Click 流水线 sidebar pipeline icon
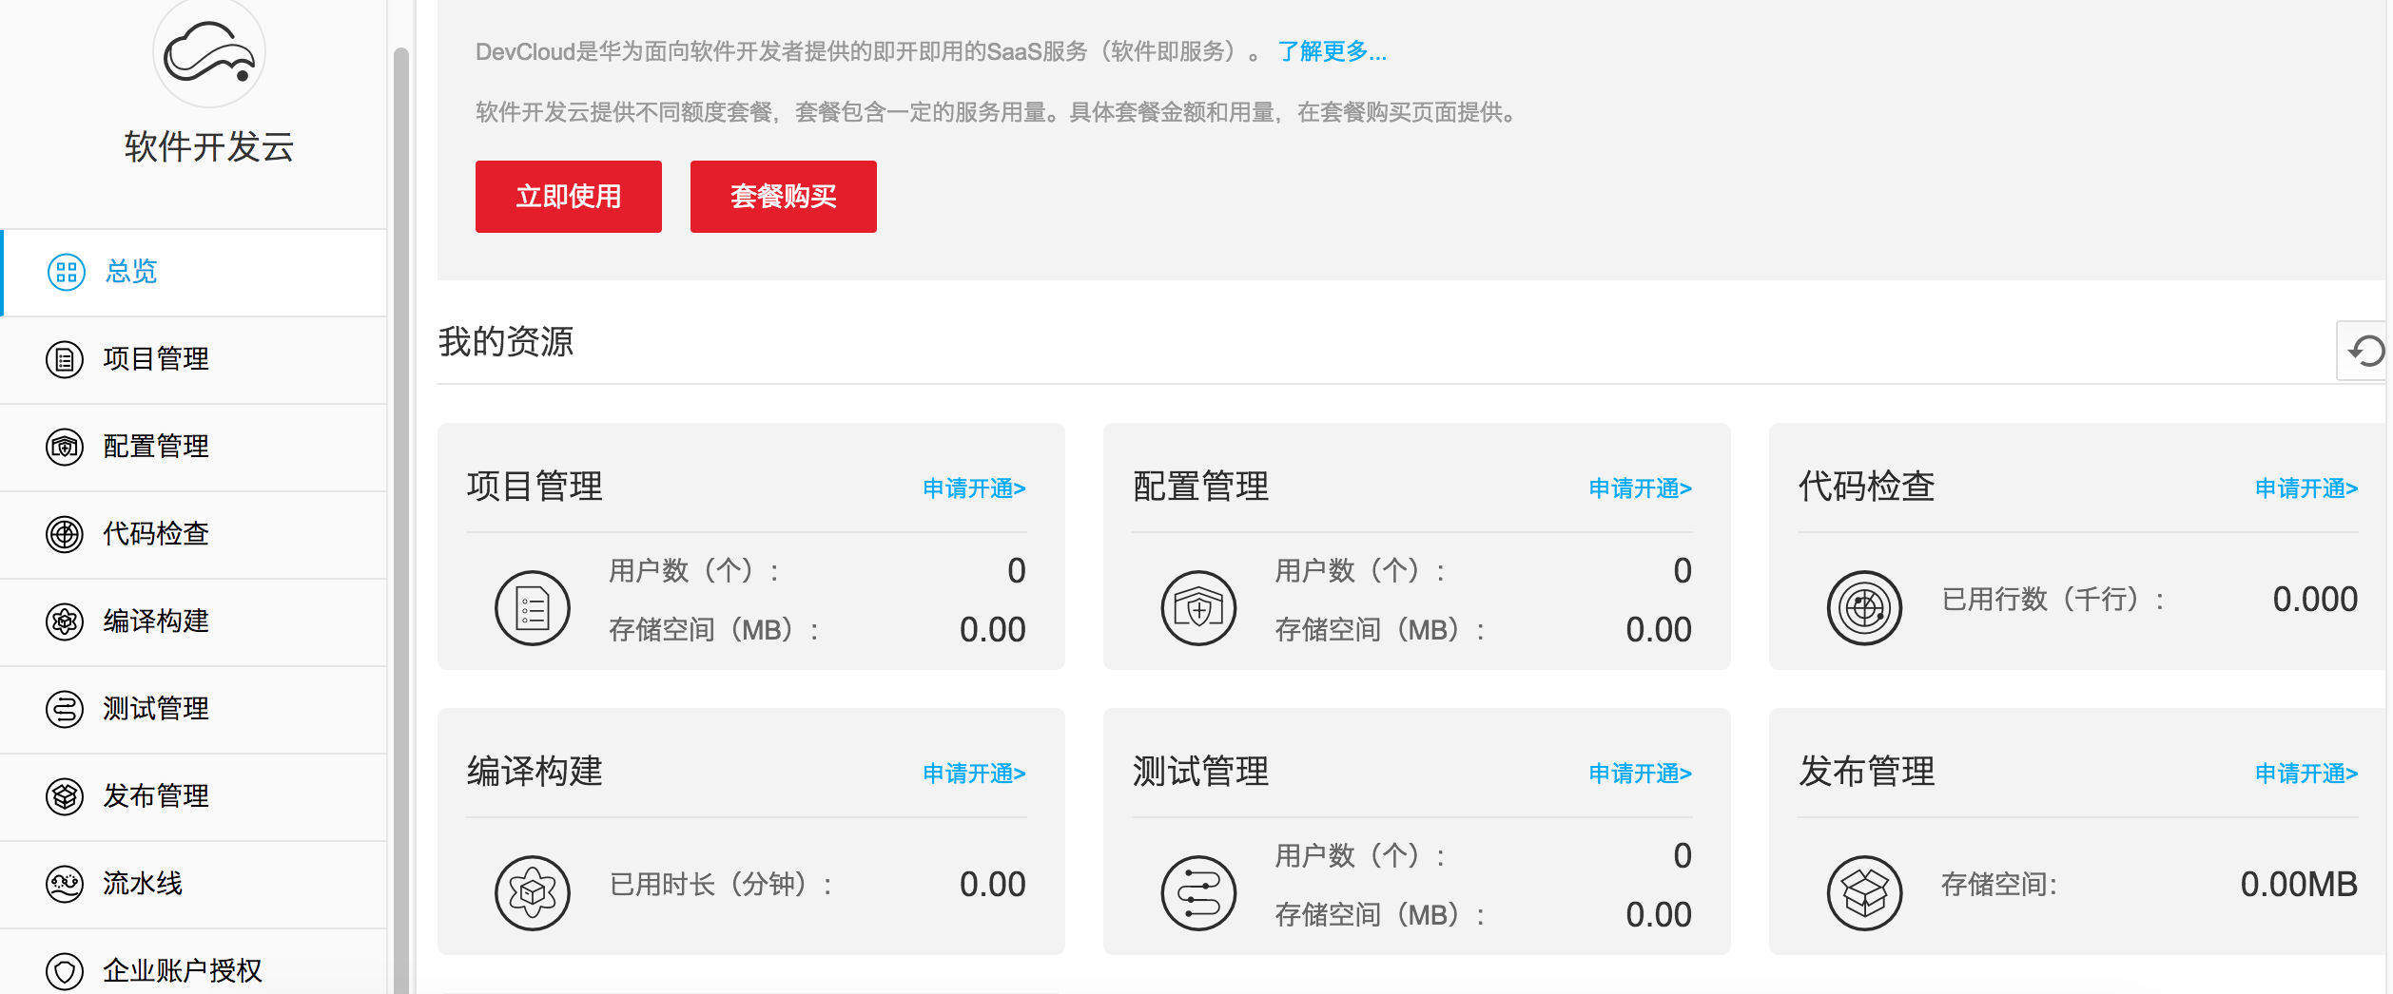Screen dimensions: 2393x994 pos(65,884)
